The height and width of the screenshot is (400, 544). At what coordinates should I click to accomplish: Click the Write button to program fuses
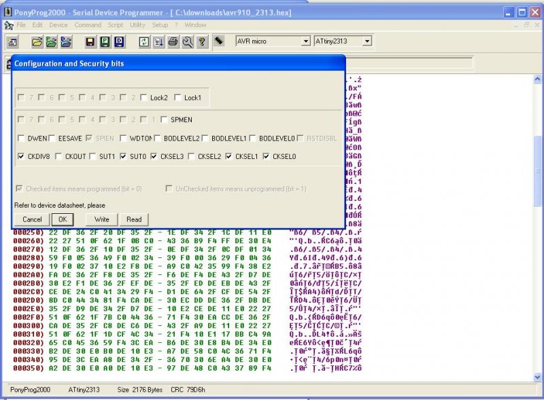click(x=101, y=219)
